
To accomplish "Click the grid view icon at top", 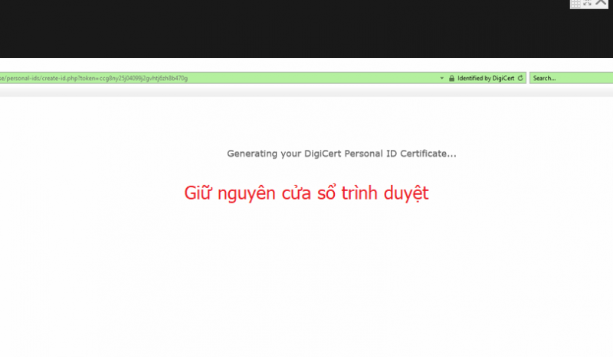I will click(x=575, y=4).
